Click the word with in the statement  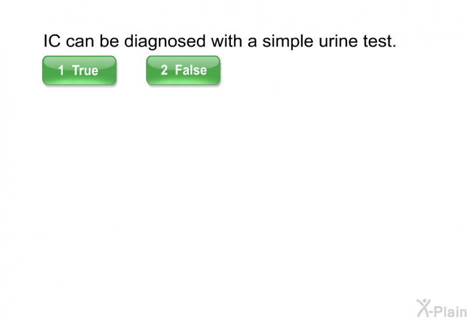click(227, 41)
